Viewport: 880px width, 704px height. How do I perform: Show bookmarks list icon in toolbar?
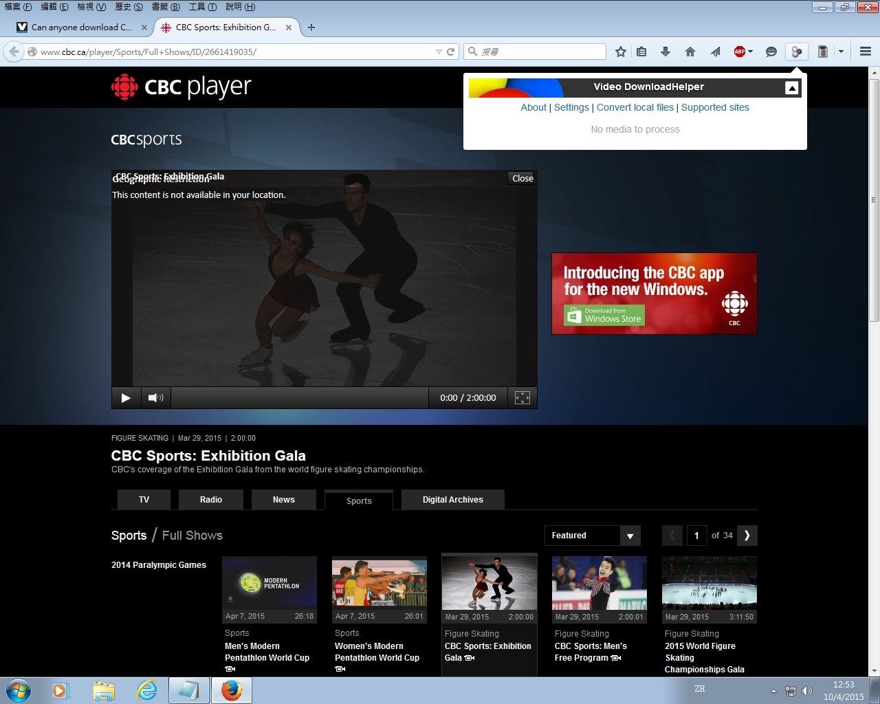[641, 52]
